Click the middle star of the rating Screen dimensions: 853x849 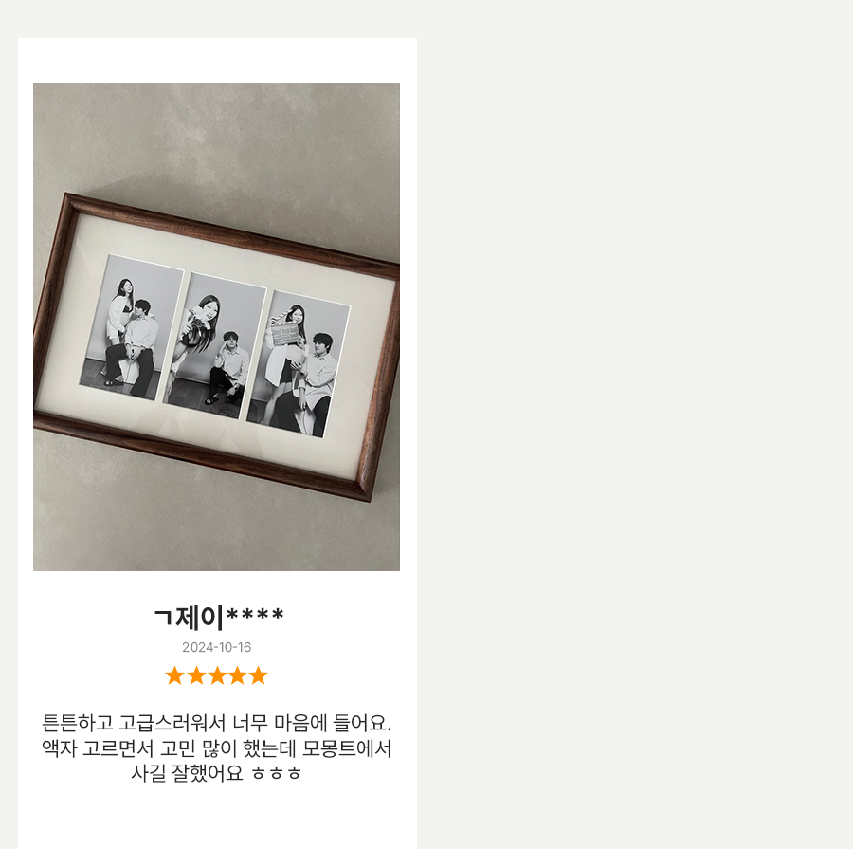tap(216, 675)
